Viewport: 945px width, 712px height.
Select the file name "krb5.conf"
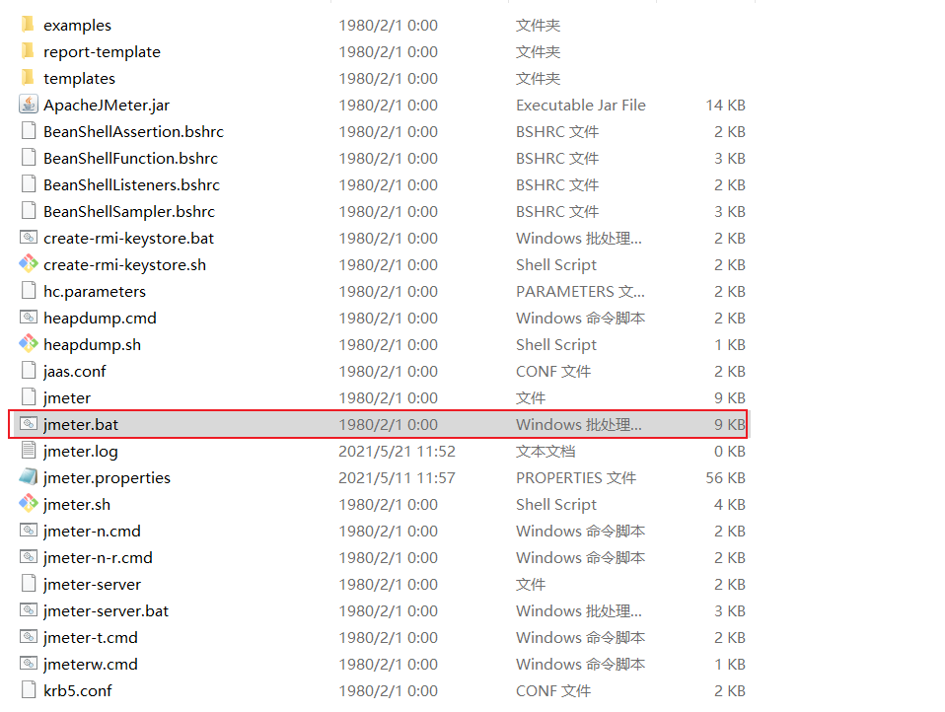(x=78, y=690)
